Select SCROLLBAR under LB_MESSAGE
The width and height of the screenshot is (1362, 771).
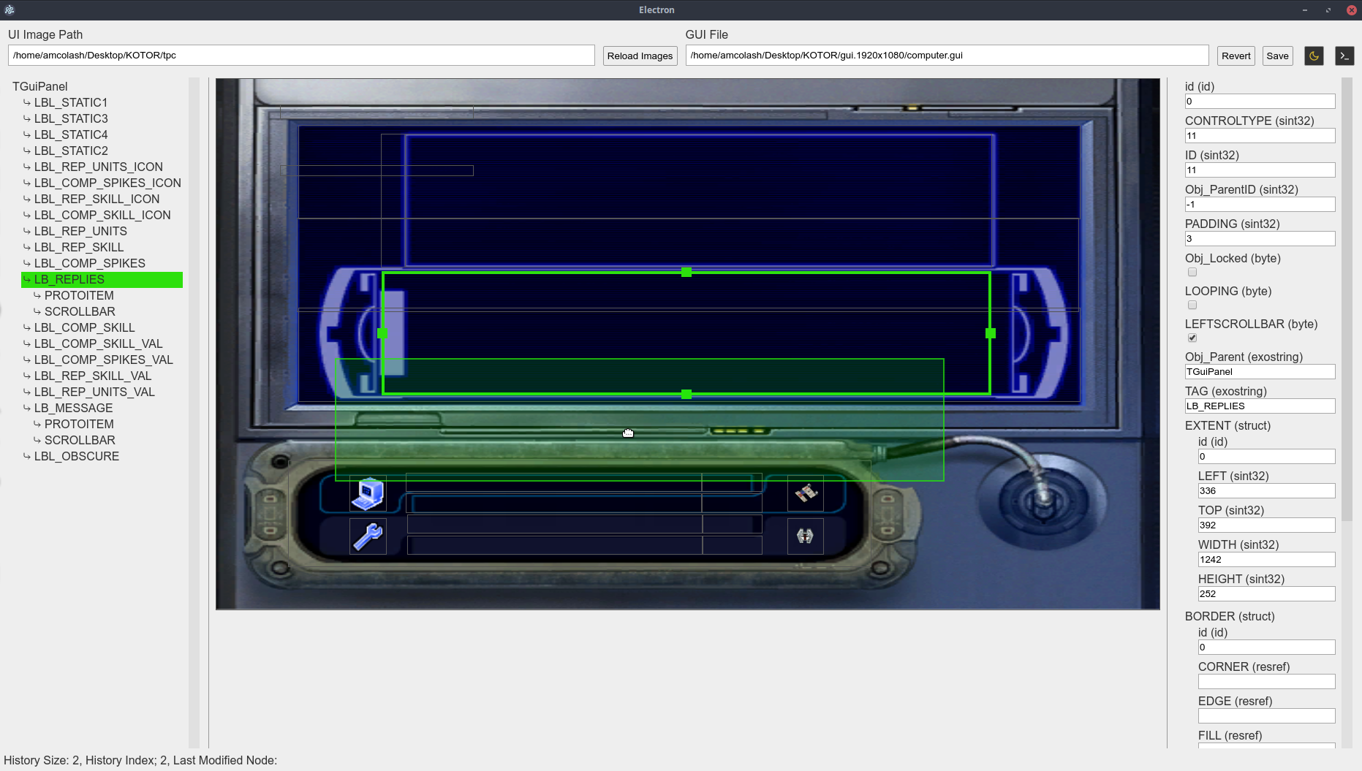coord(80,440)
